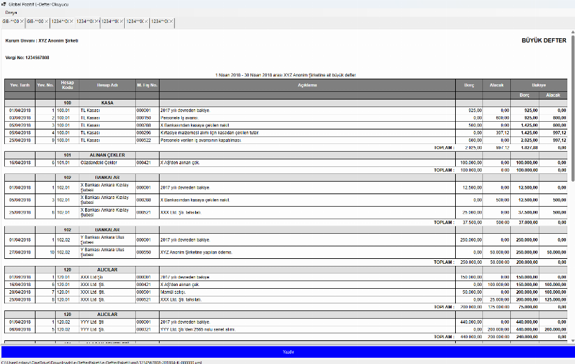Switch to the second GIB tab
Image resolution: width=575 pixels, height=364 pixels.
(x=35, y=22)
